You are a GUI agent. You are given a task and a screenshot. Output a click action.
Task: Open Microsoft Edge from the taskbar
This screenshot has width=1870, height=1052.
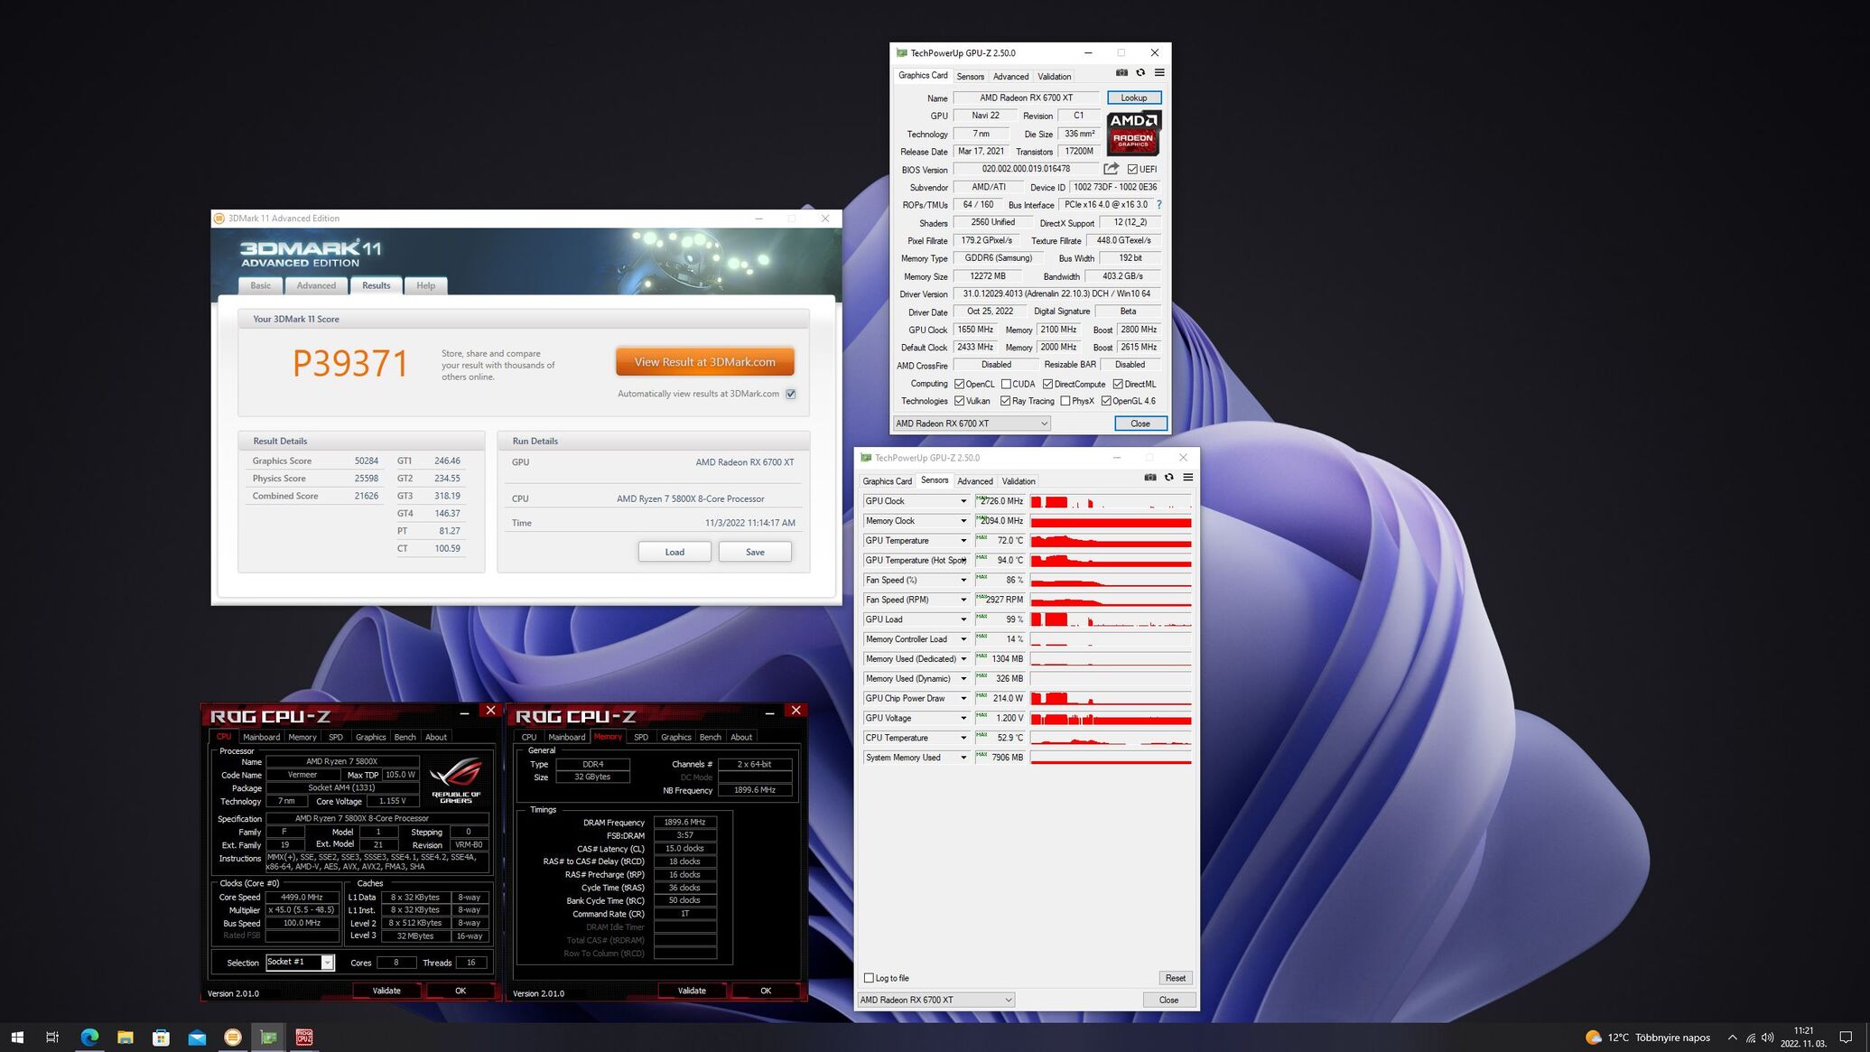(89, 1038)
